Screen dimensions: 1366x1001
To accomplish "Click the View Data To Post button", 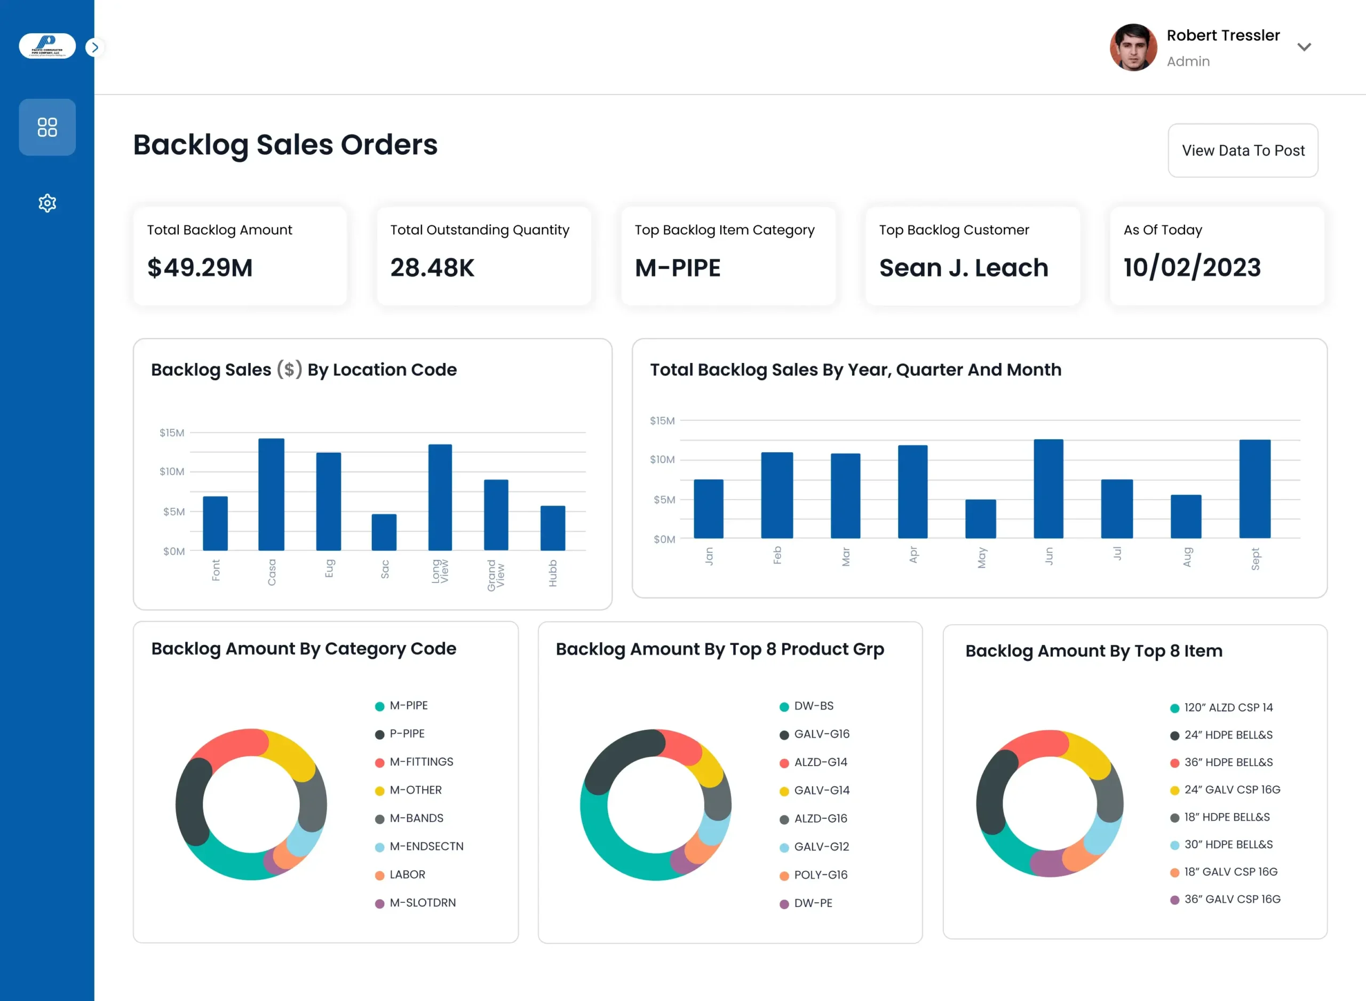I will click(1243, 150).
